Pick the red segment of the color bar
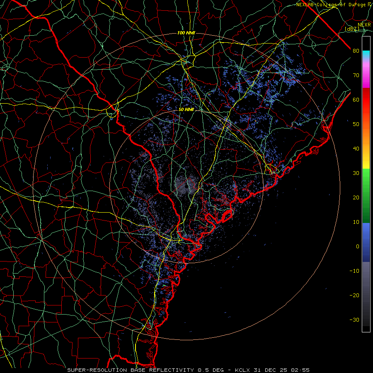The image size is (373, 373). pyautogui.click(x=366, y=100)
